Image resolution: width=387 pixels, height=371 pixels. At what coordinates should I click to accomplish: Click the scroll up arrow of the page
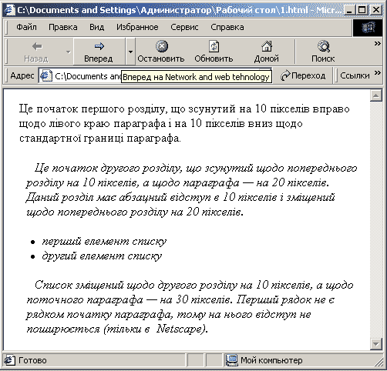[x=376, y=95]
